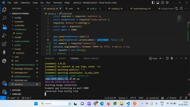Open terminal panel more actions ellipsis
Image resolution: width=190 pixels, height=107 pixels.
[x=176, y=58]
